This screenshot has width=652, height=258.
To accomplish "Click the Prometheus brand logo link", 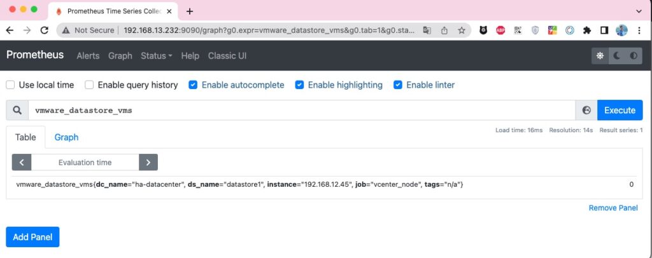I will [35, 55].
